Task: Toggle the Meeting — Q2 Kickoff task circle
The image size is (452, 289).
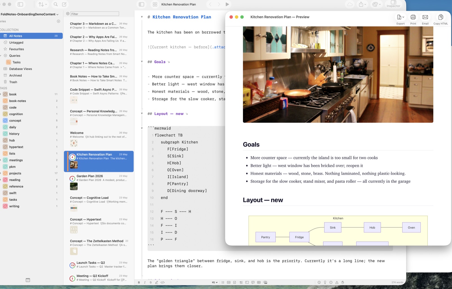Action: click(72, 279)
